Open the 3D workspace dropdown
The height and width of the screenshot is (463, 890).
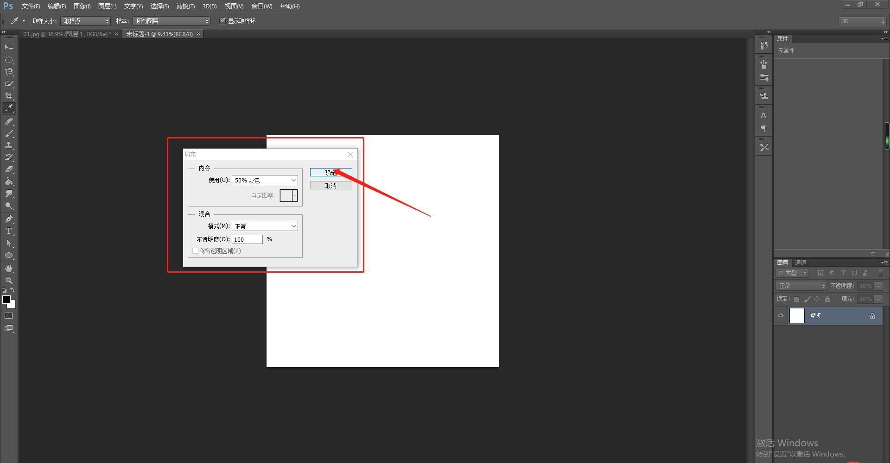point(862,21)
